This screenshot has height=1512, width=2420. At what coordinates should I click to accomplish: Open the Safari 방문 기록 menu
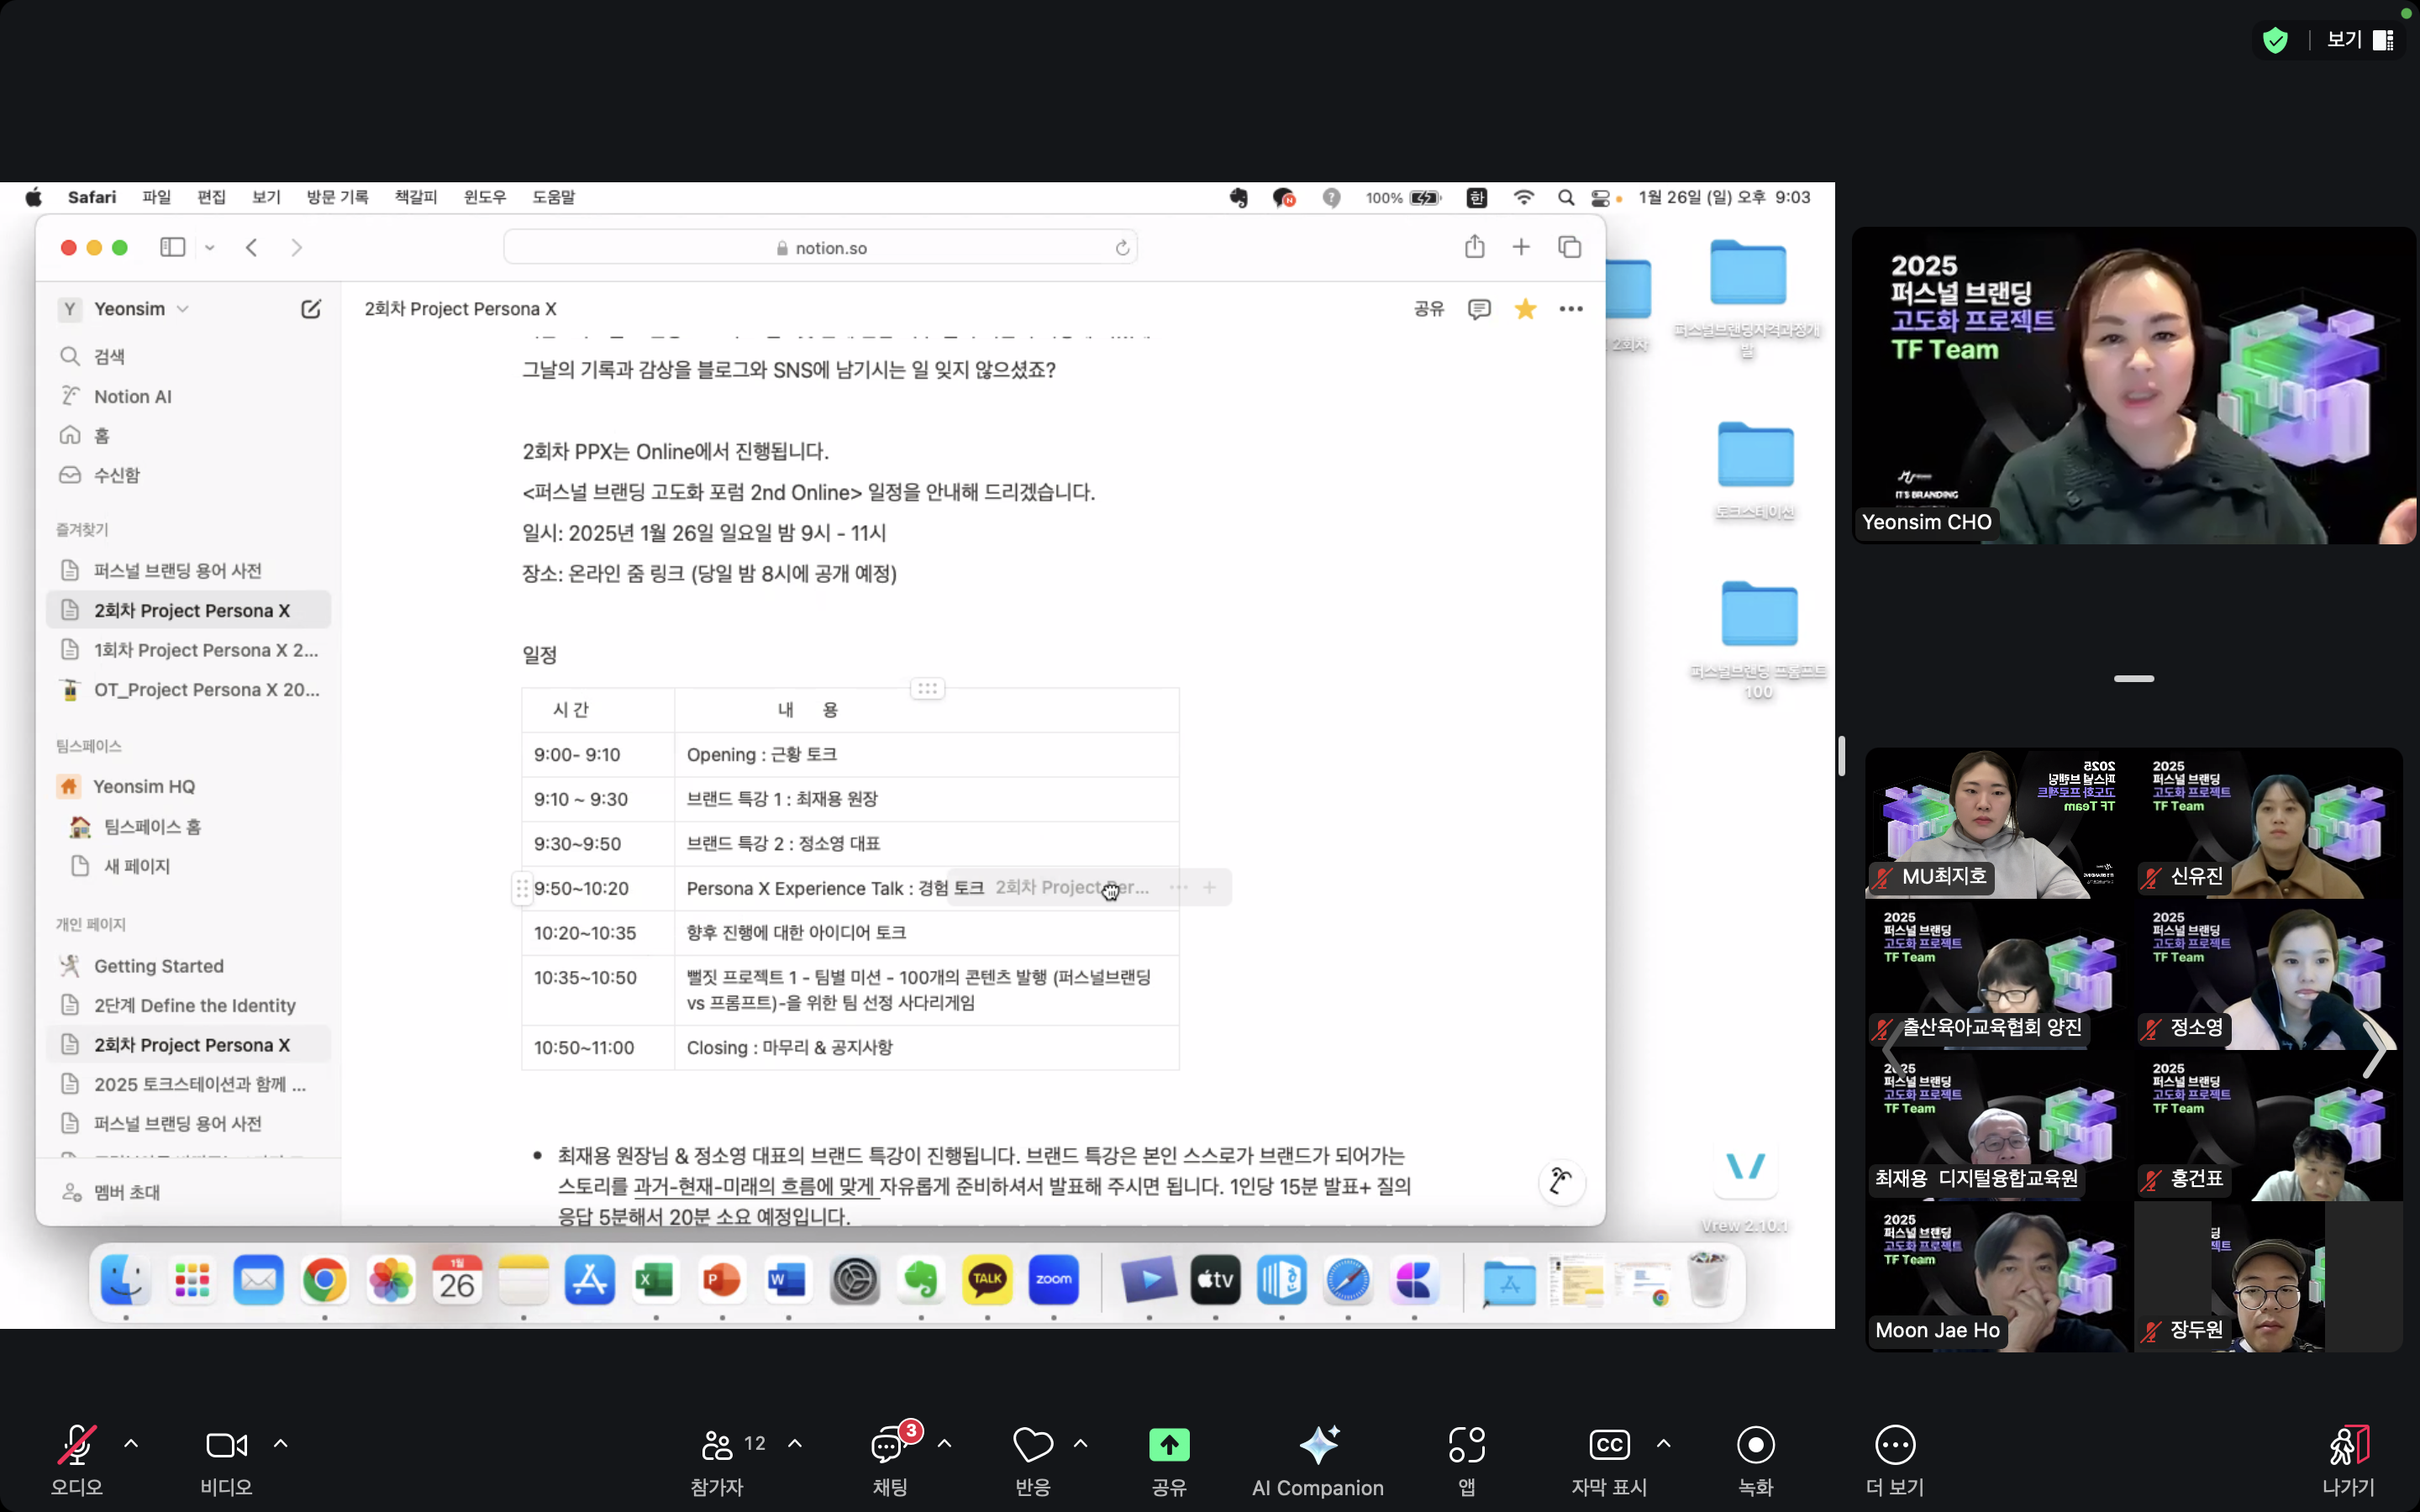click(337, 197)
